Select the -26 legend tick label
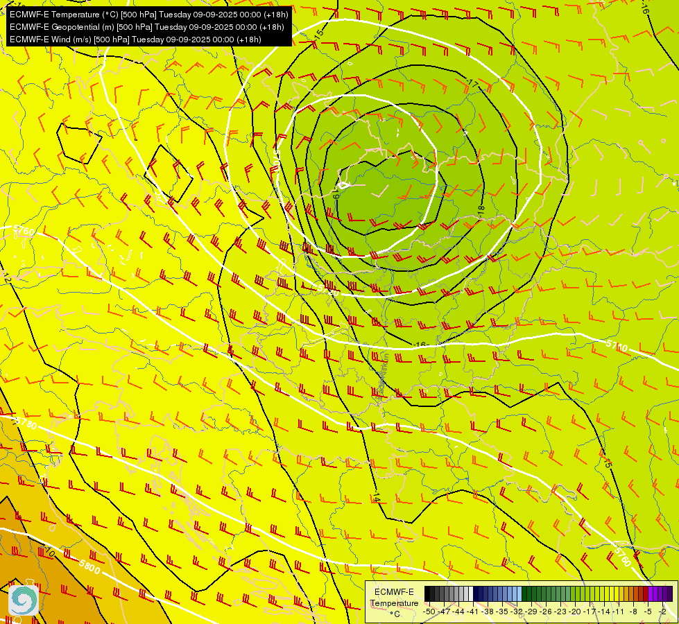The width and height of the screenshot is (679, 624). coord(547,612)
